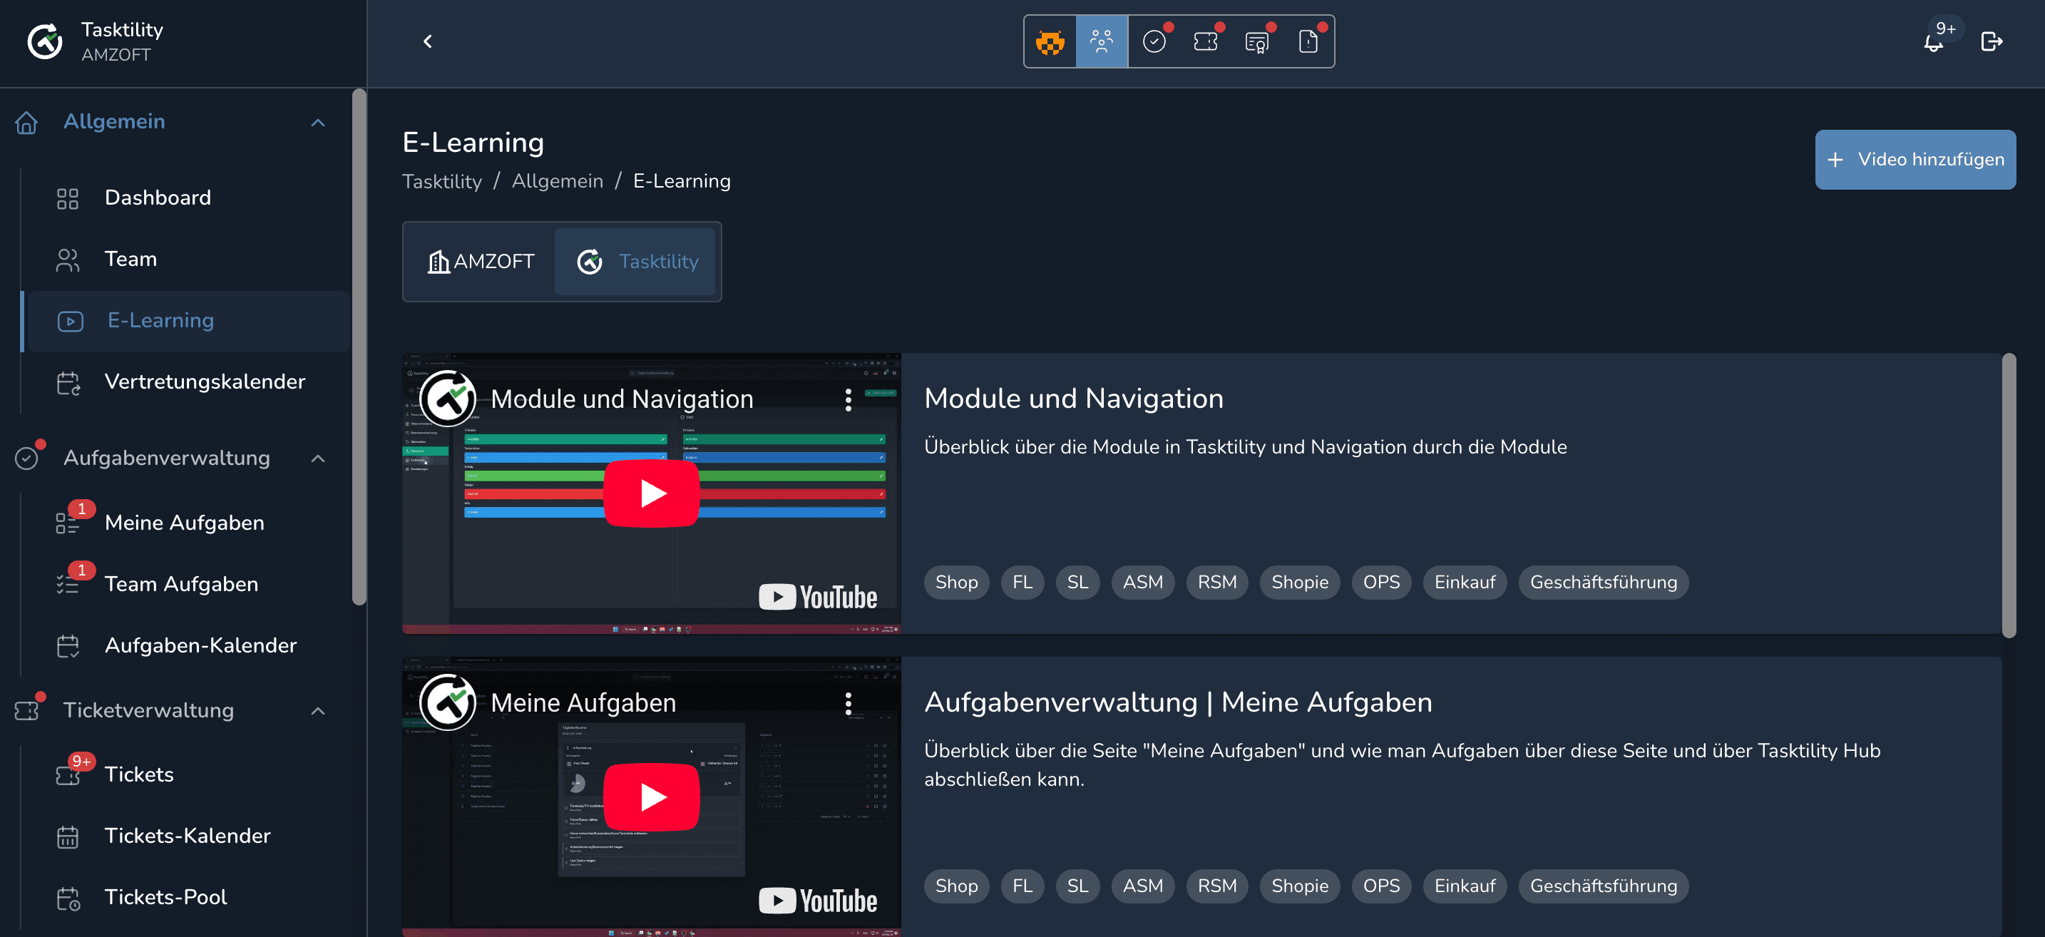2045x937 pixels.
Task: Switch to the Tasktility tab
Action: coord(635,261)
